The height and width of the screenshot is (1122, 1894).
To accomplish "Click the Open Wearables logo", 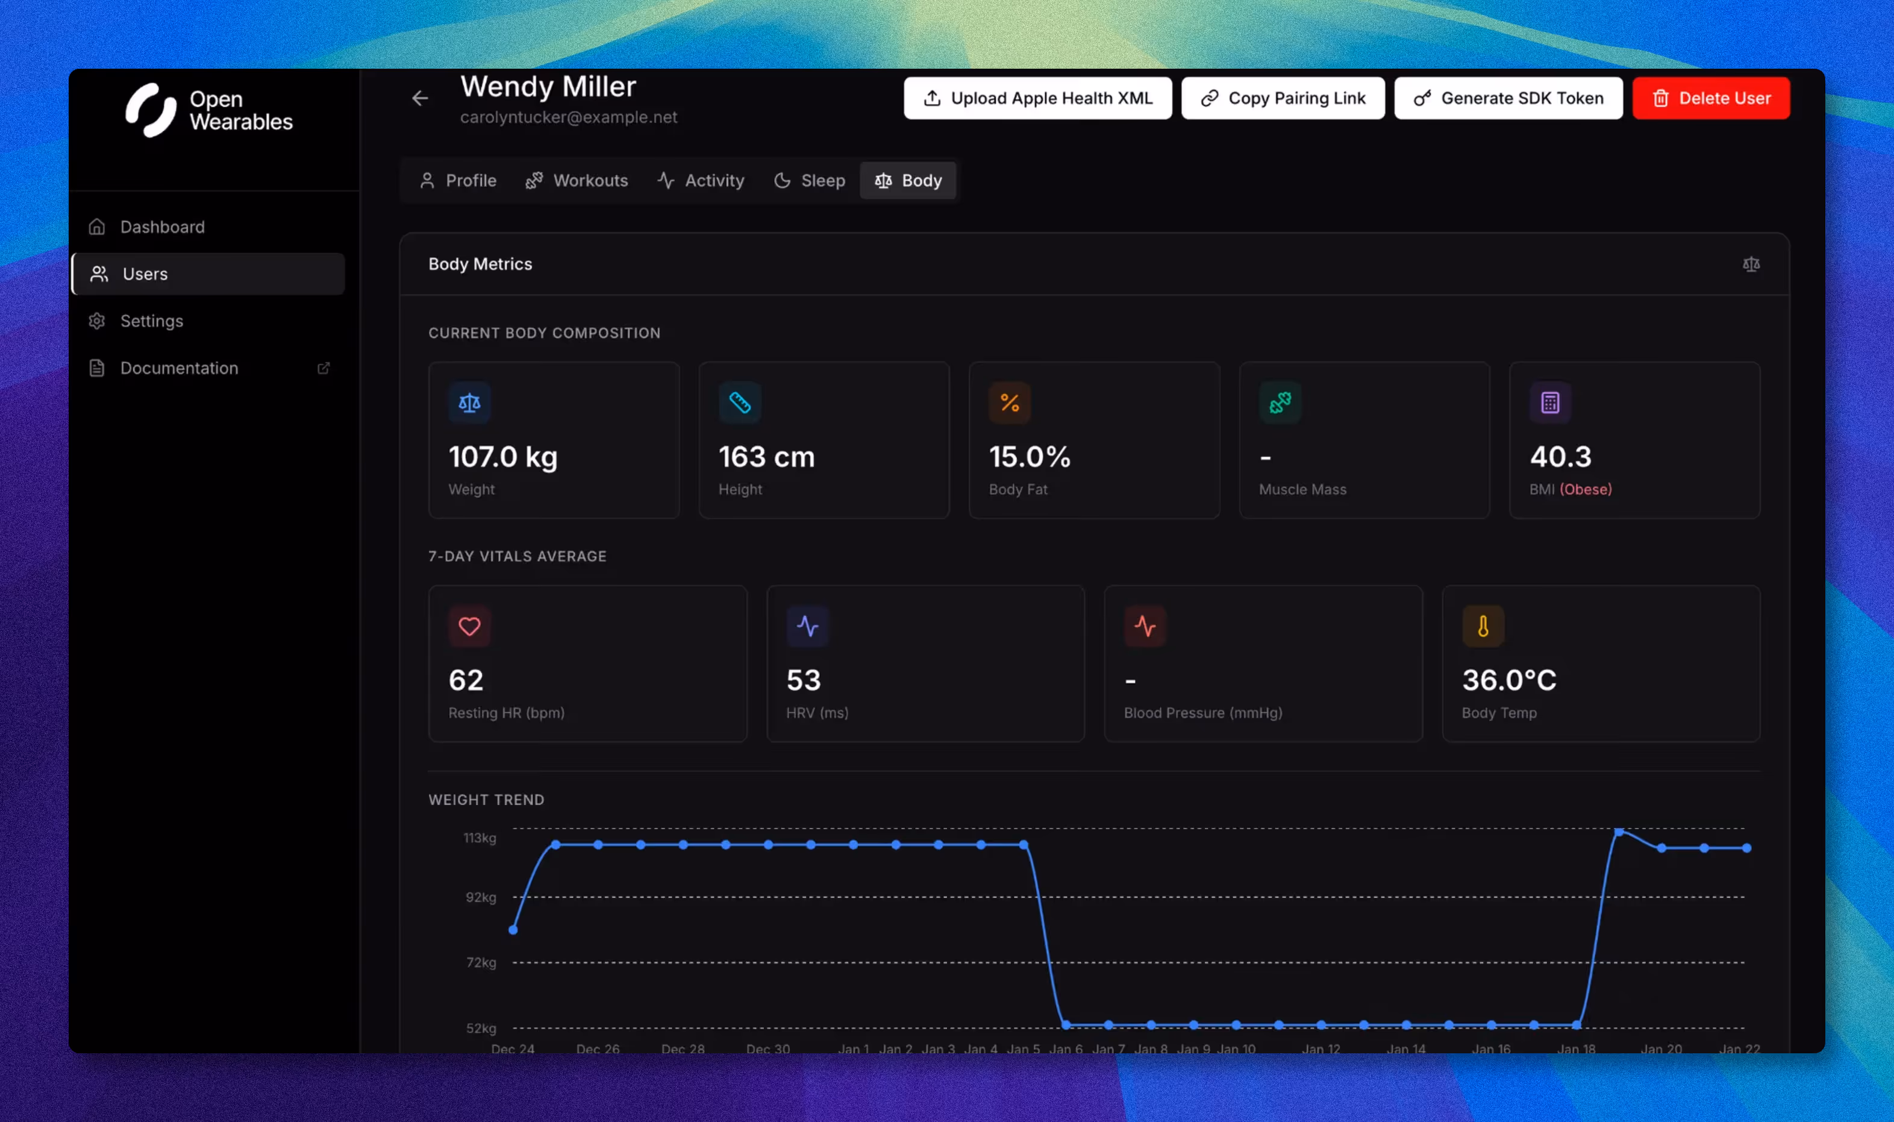I will 208,110.
